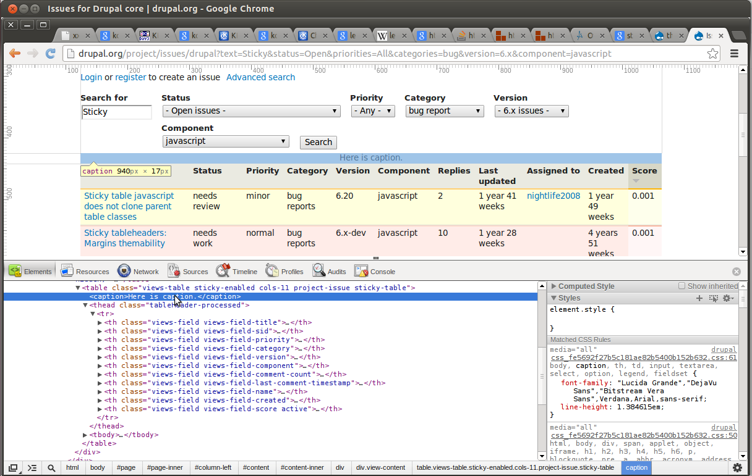Select the Console tab in DevTools
The height and width of the screenshot is (476, 752).
(x=375, y=272)
